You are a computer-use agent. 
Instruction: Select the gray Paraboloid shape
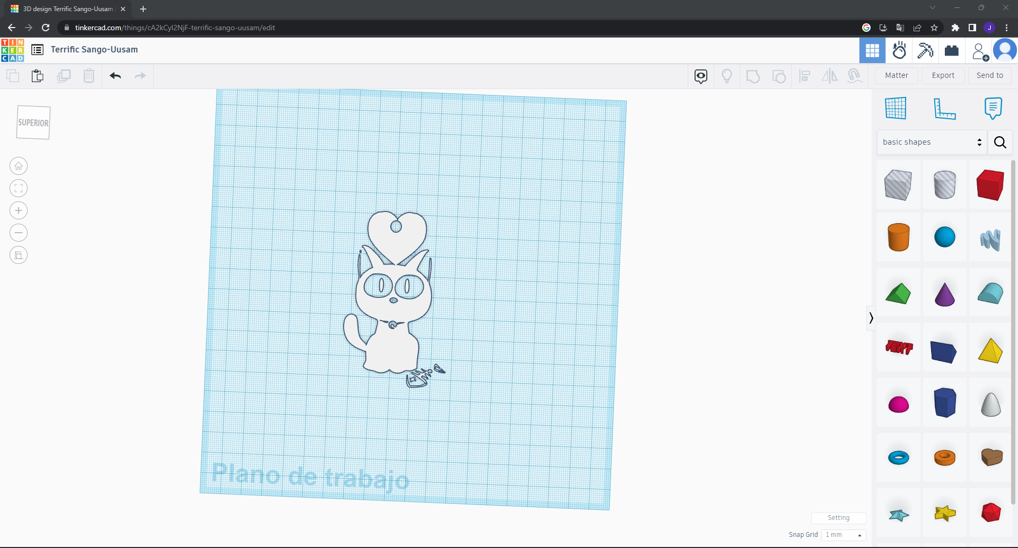pos(990,404)
